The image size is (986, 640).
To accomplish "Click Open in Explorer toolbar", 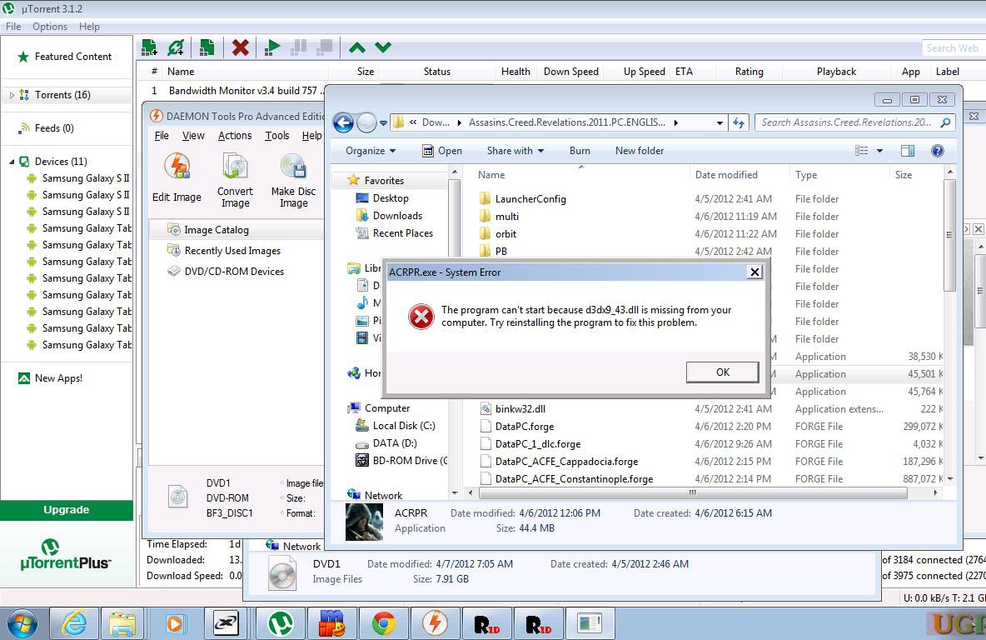I will (x=442, y=151).
